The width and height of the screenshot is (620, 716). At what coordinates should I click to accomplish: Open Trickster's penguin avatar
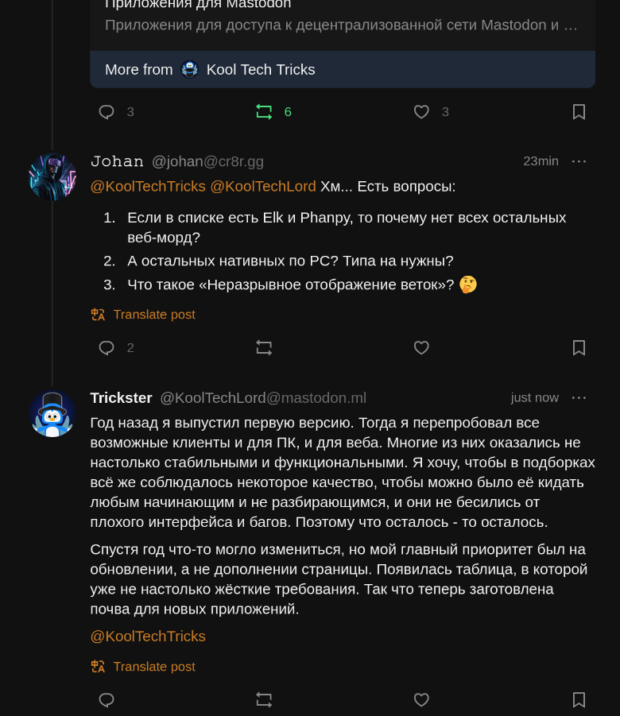point(52,413)
